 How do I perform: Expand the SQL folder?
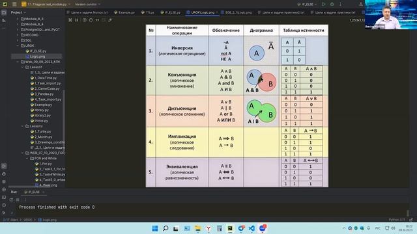pyautogui.click(x=18, y=40)
